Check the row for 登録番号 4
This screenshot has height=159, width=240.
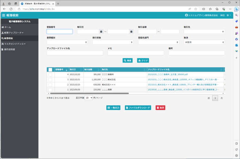[x=50, y=75]
